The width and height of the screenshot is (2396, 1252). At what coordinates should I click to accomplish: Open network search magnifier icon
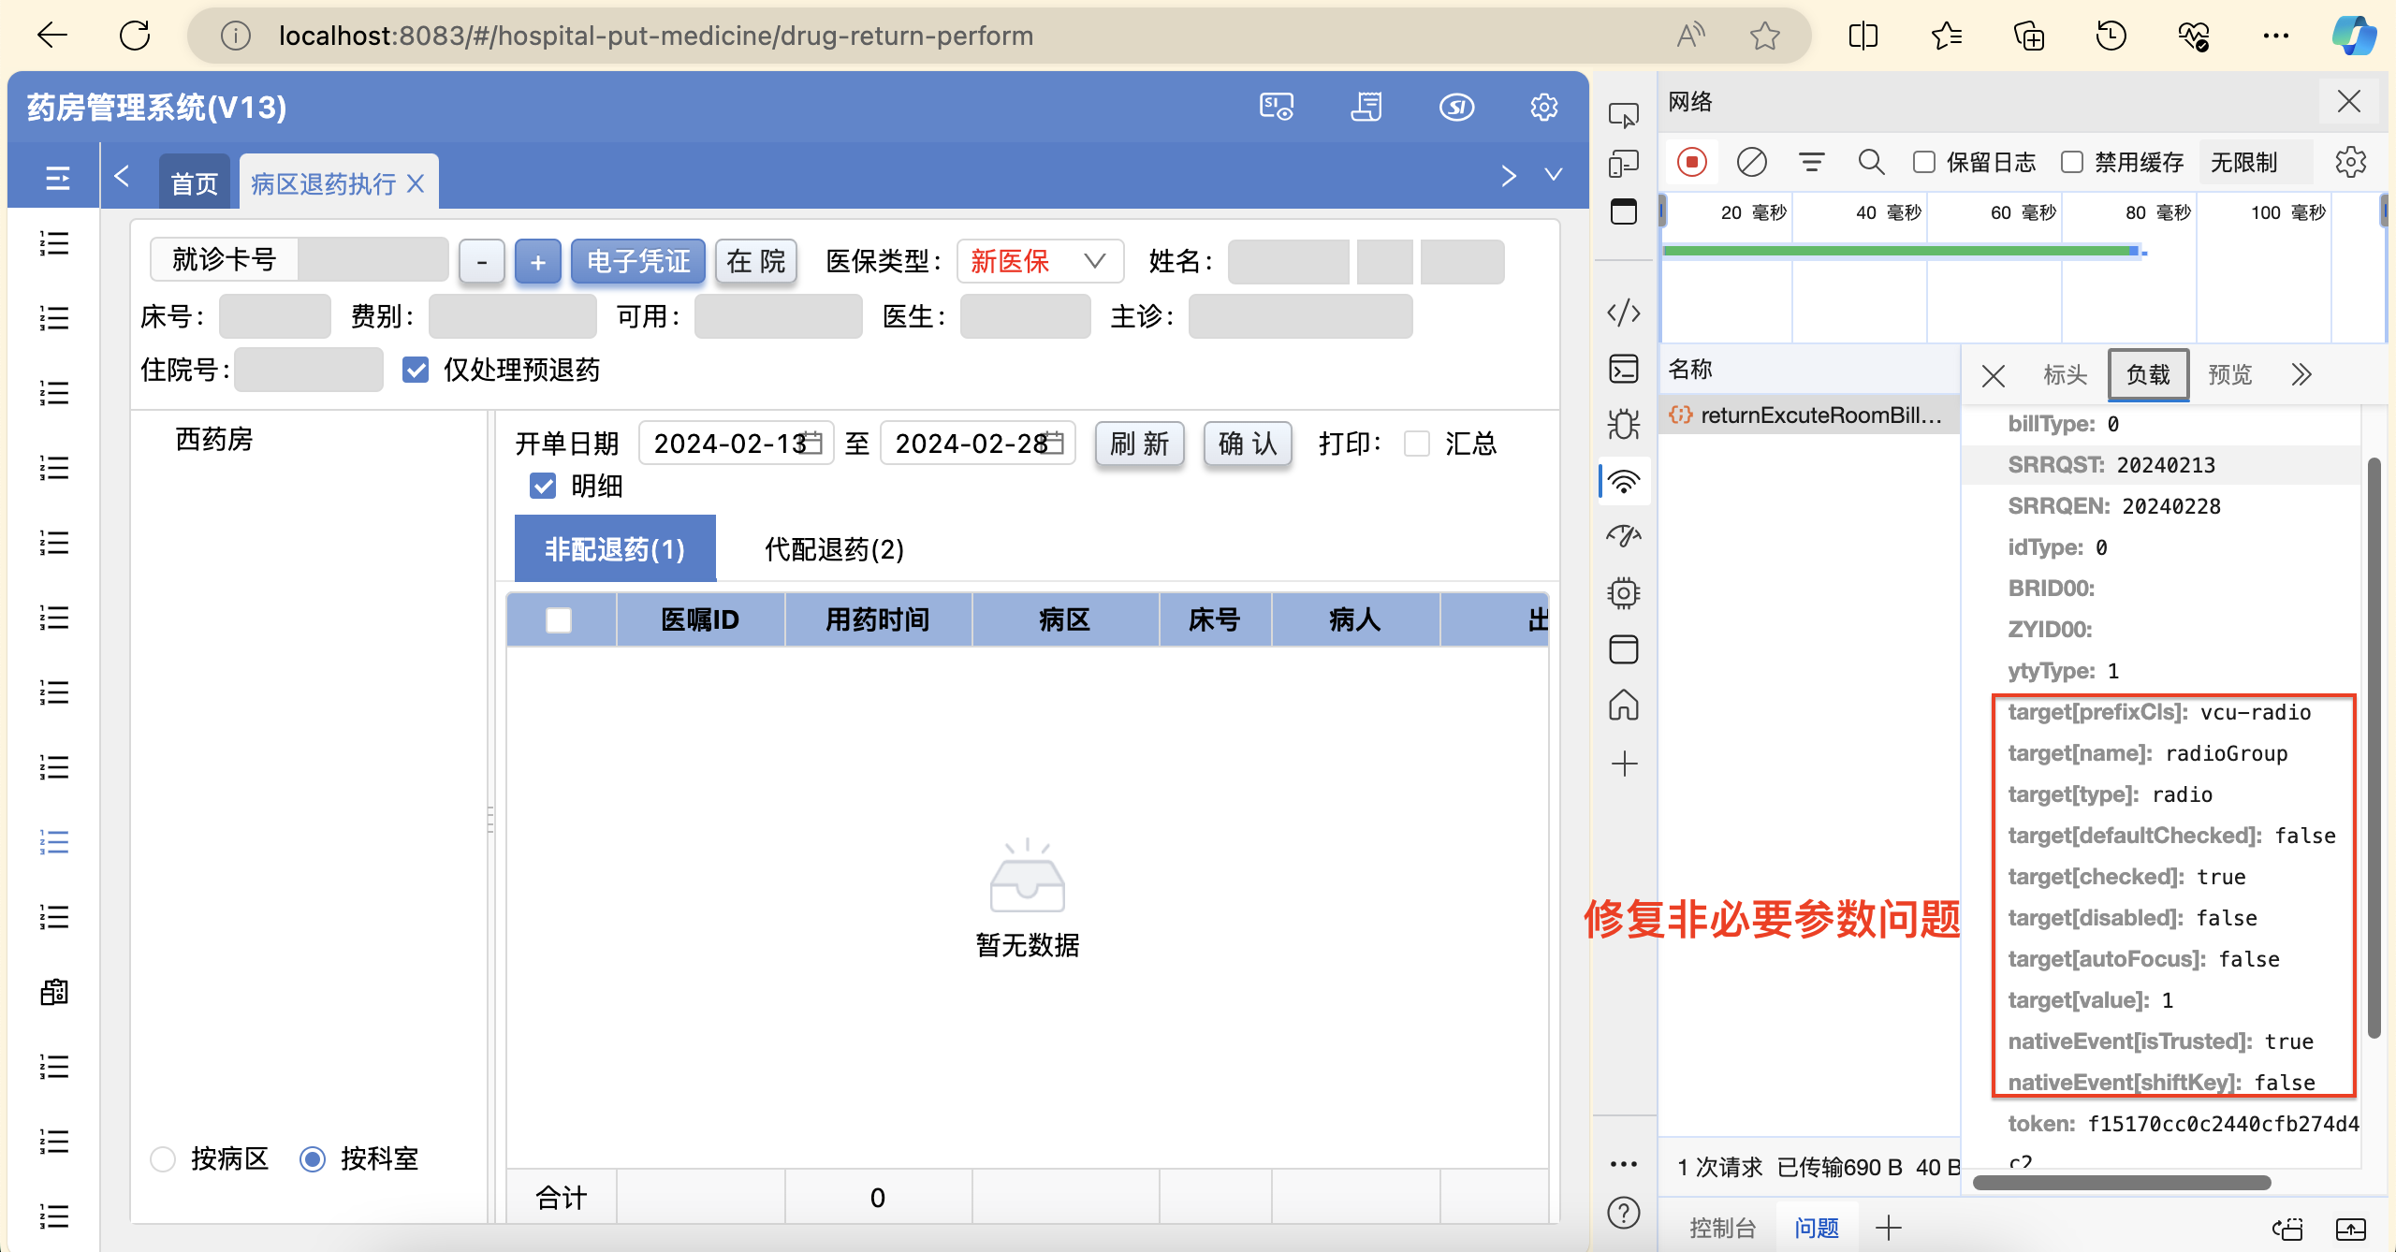coord(1871,162)
